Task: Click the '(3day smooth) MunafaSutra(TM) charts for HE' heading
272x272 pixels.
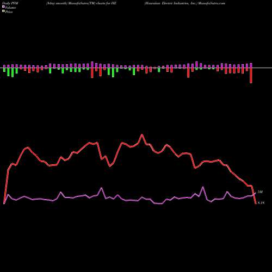Action: pos(81,3)
